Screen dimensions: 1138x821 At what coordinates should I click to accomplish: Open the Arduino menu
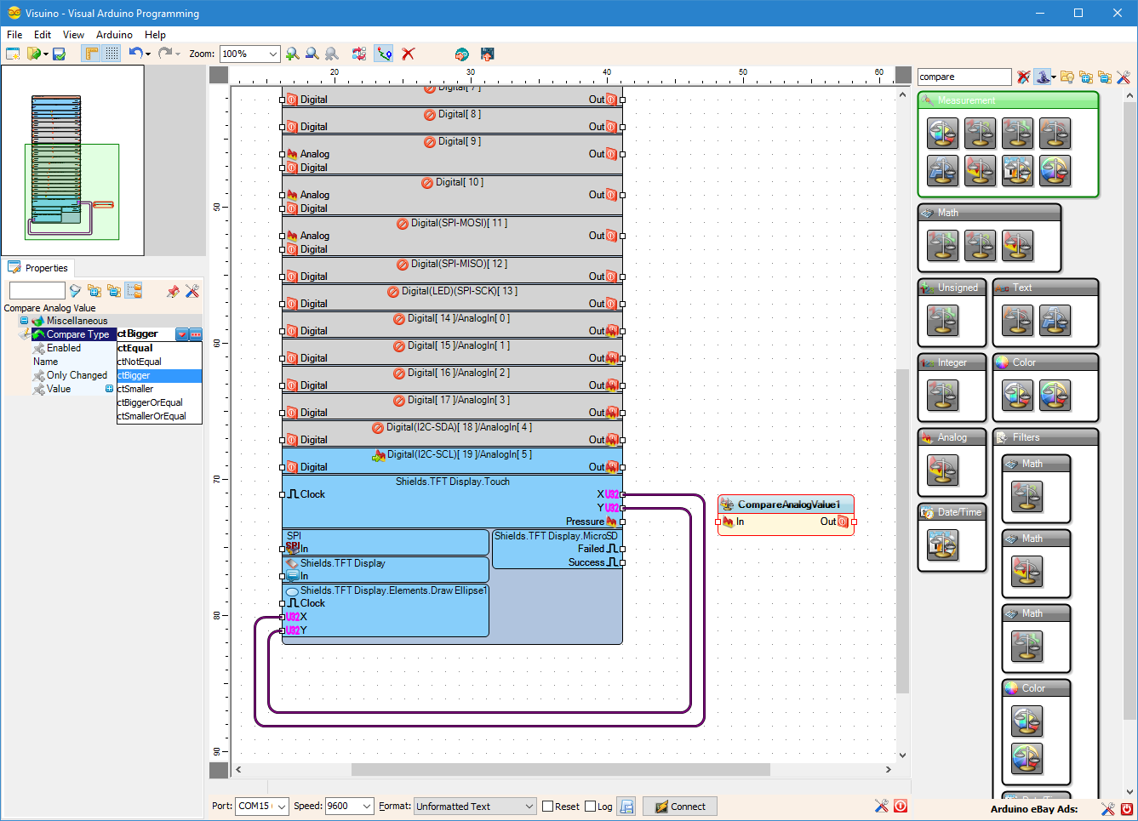pyautogui.click(x=114, y=35)
